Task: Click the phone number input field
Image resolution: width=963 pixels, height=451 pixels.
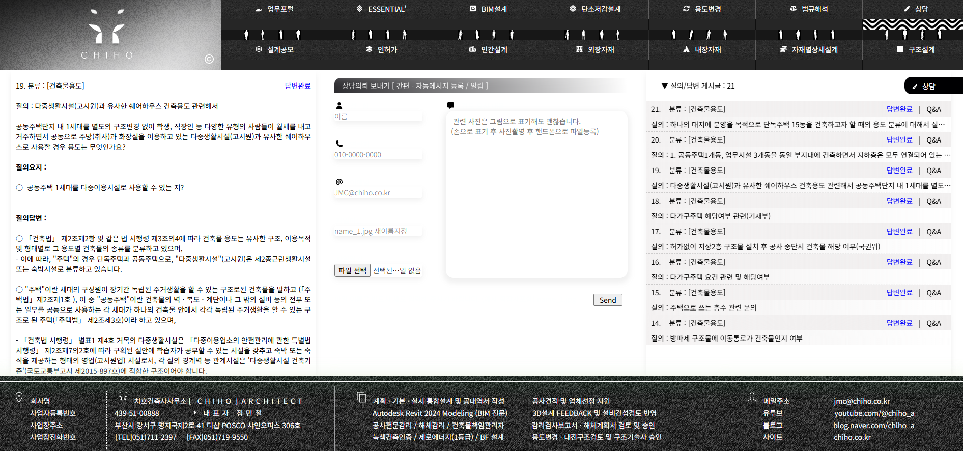Action: [x=378, y=155]
